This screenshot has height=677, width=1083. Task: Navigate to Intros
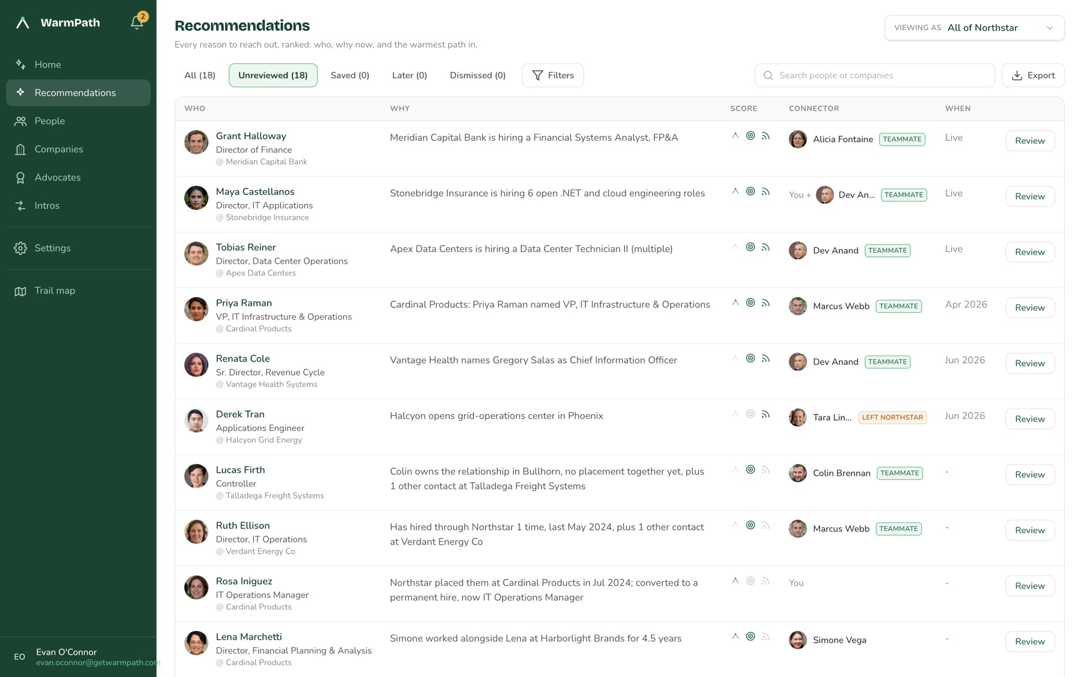[78, 206]
